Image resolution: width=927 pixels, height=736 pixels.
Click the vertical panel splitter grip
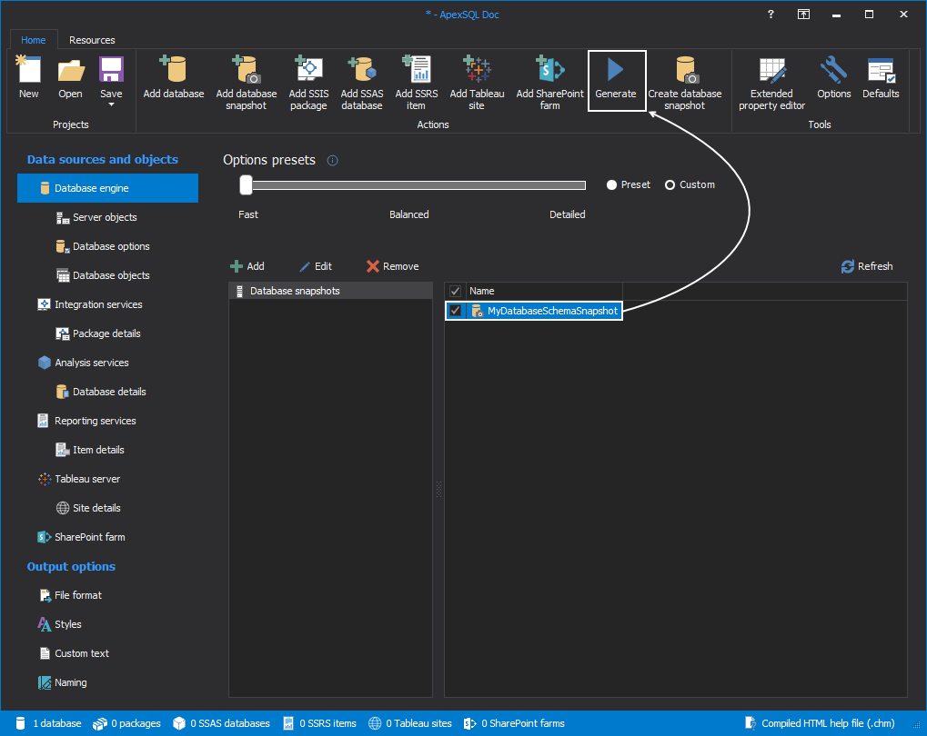point(438,489)
